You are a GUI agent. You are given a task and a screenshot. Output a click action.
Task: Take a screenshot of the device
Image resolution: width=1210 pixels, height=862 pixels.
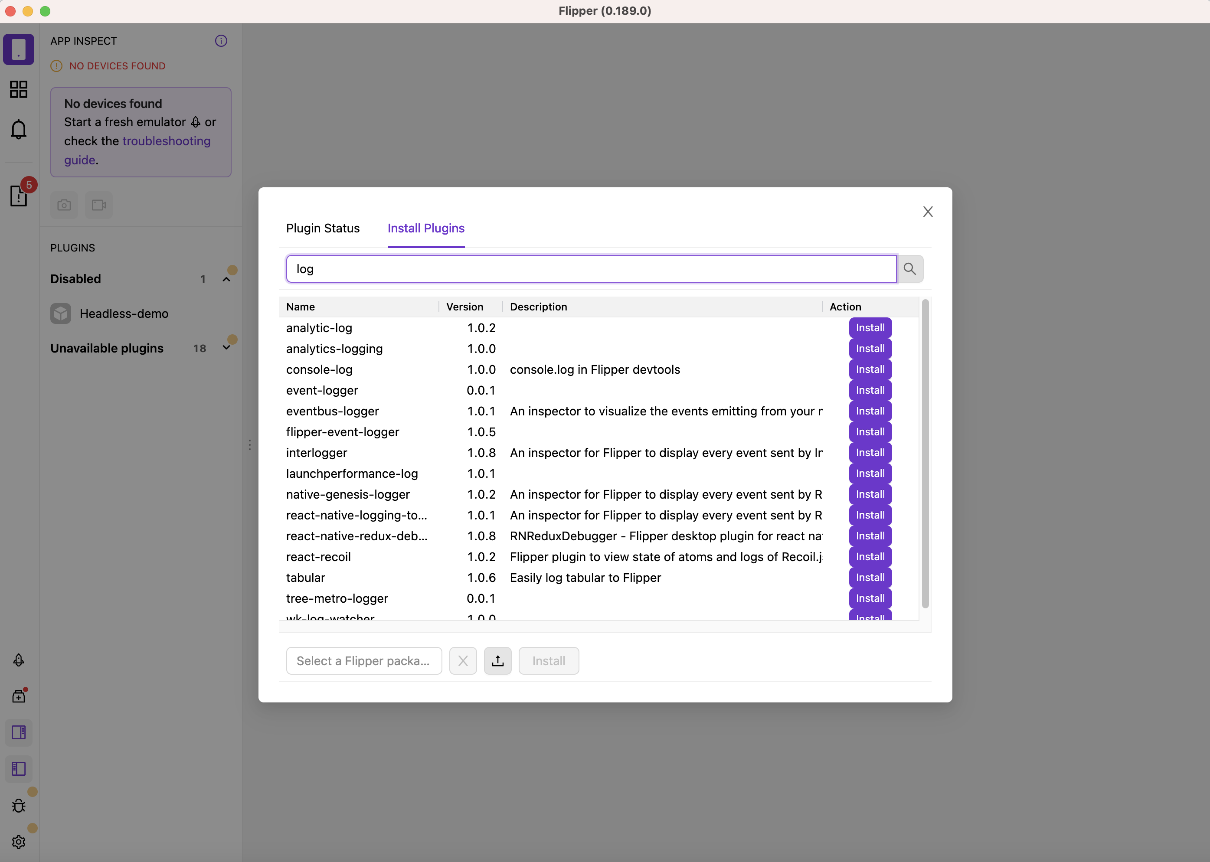[64, 205]
